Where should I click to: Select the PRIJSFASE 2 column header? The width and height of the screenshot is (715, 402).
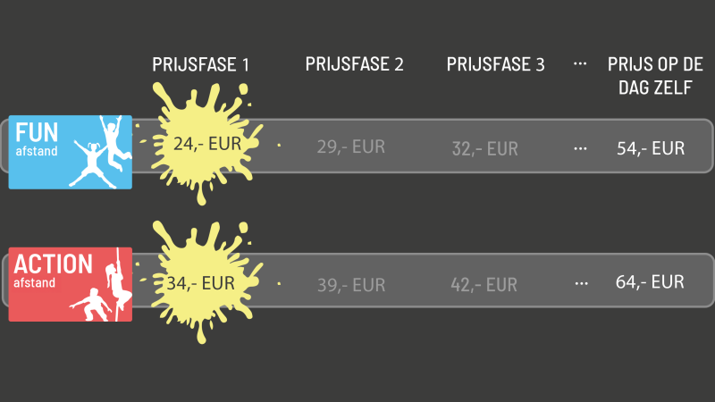click(354, 64)
